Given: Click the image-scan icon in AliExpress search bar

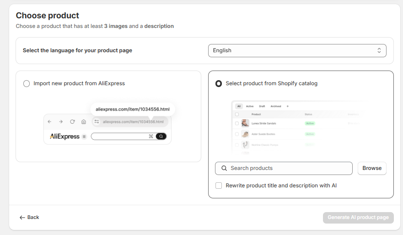Looking at the screenshot, I should click(151, 137).
